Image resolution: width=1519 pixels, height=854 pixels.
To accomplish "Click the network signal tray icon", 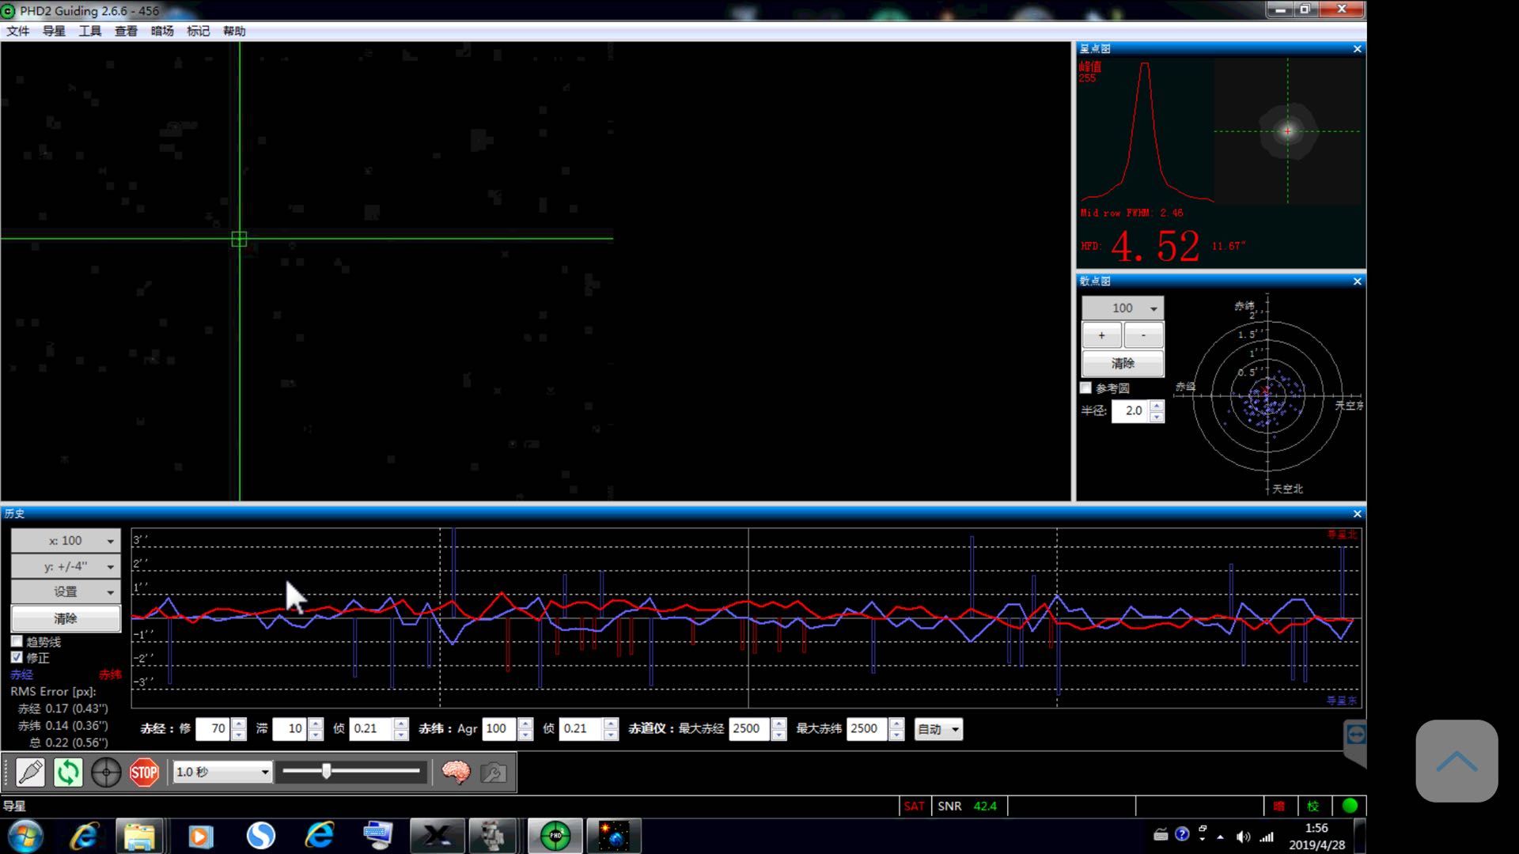I will tap(1267, 837).
